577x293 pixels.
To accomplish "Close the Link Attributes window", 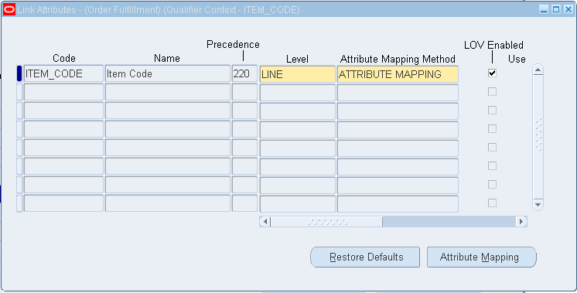I will pos(568,10).
